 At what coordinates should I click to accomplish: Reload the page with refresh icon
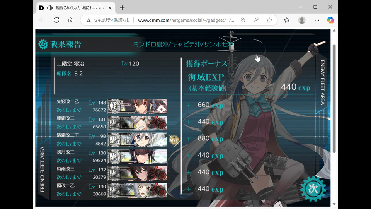click(x=56, y=20)
